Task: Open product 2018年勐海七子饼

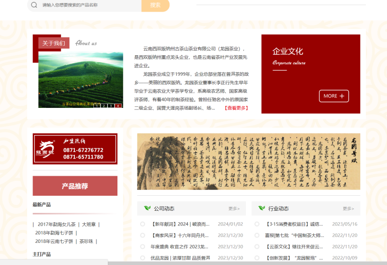Action: coord(54,233)
